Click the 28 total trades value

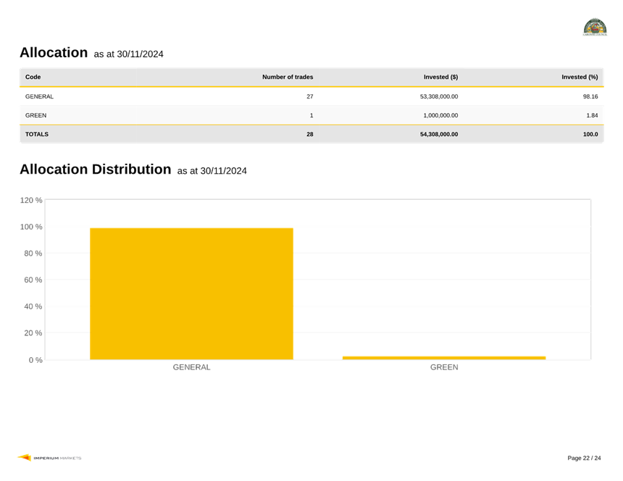click(310, 134)
